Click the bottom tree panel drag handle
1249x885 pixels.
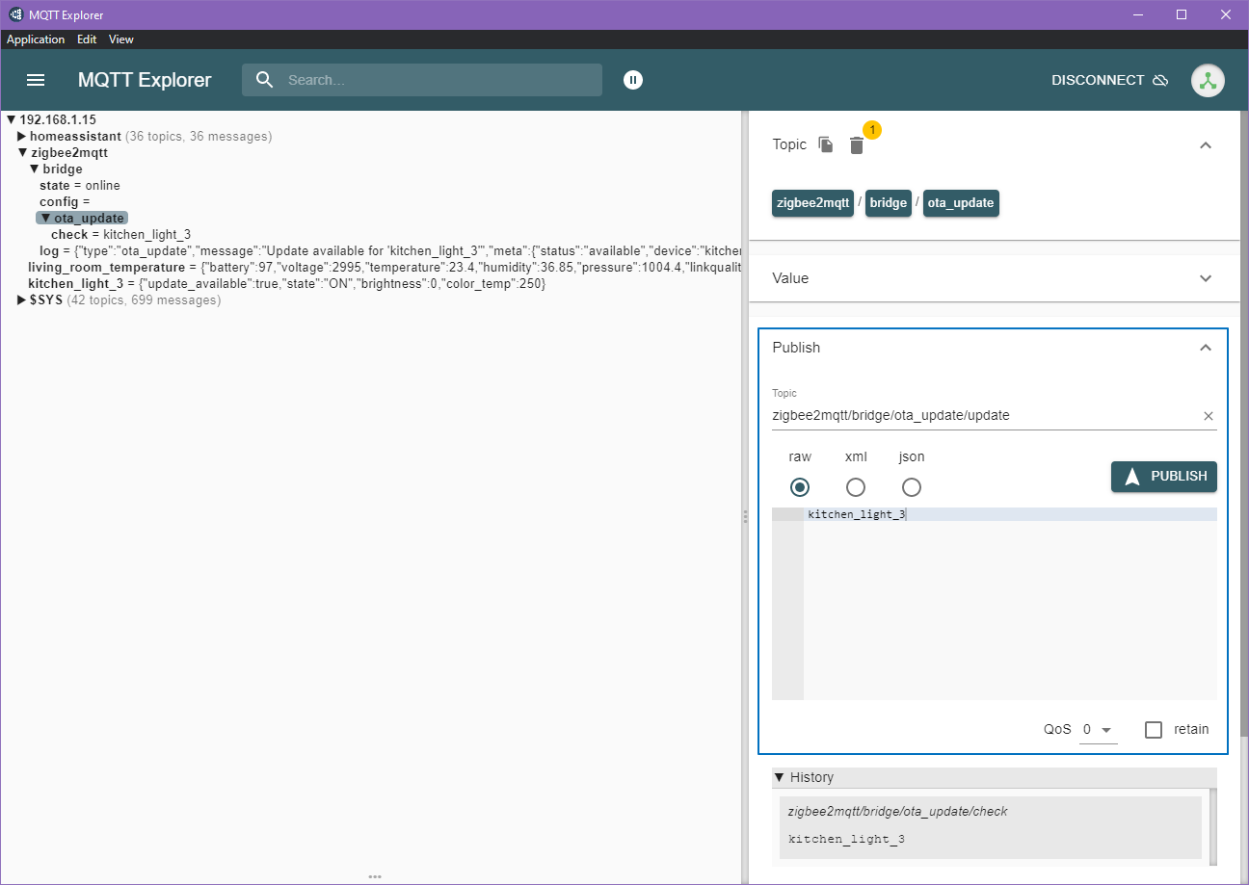[x=375, y=877]
